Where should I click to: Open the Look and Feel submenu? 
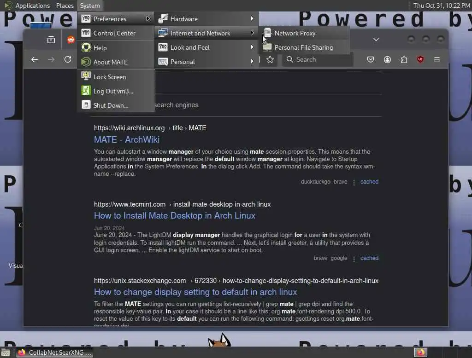click(206, 47)
